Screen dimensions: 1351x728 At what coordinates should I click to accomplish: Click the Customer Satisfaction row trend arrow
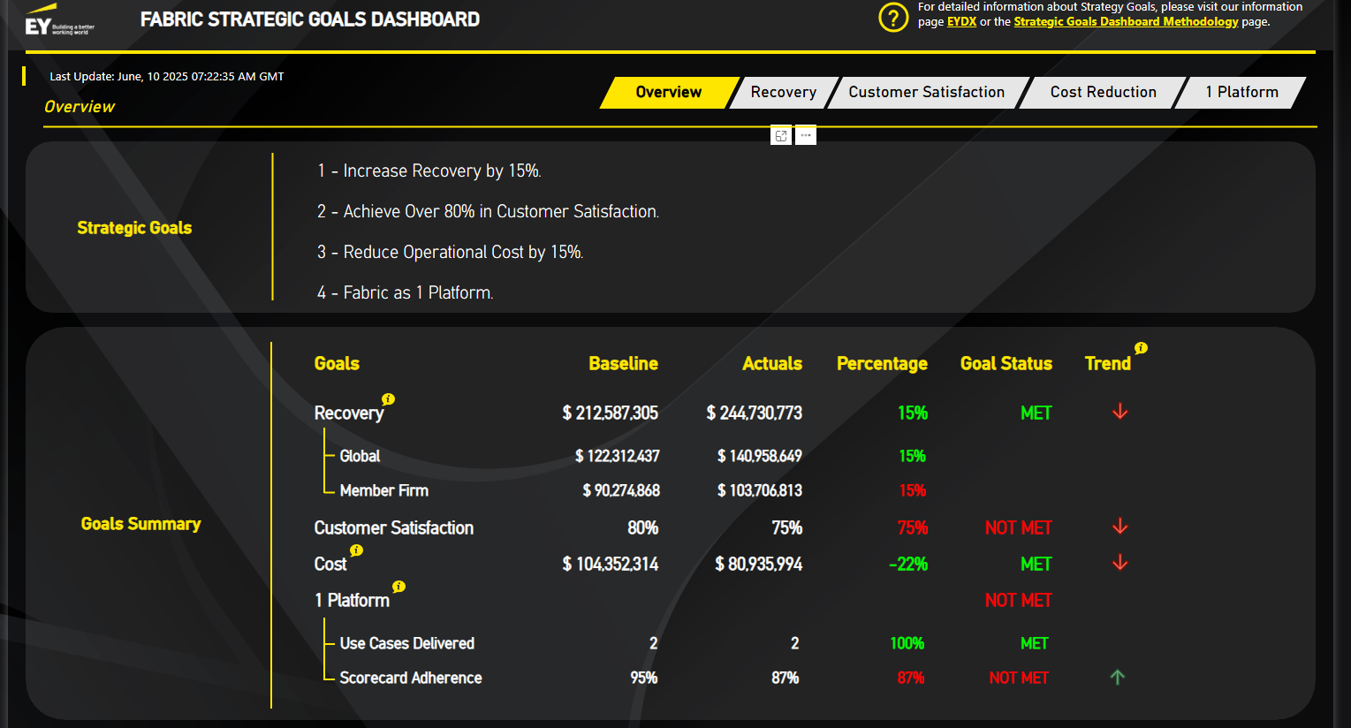coord(1120,527)
